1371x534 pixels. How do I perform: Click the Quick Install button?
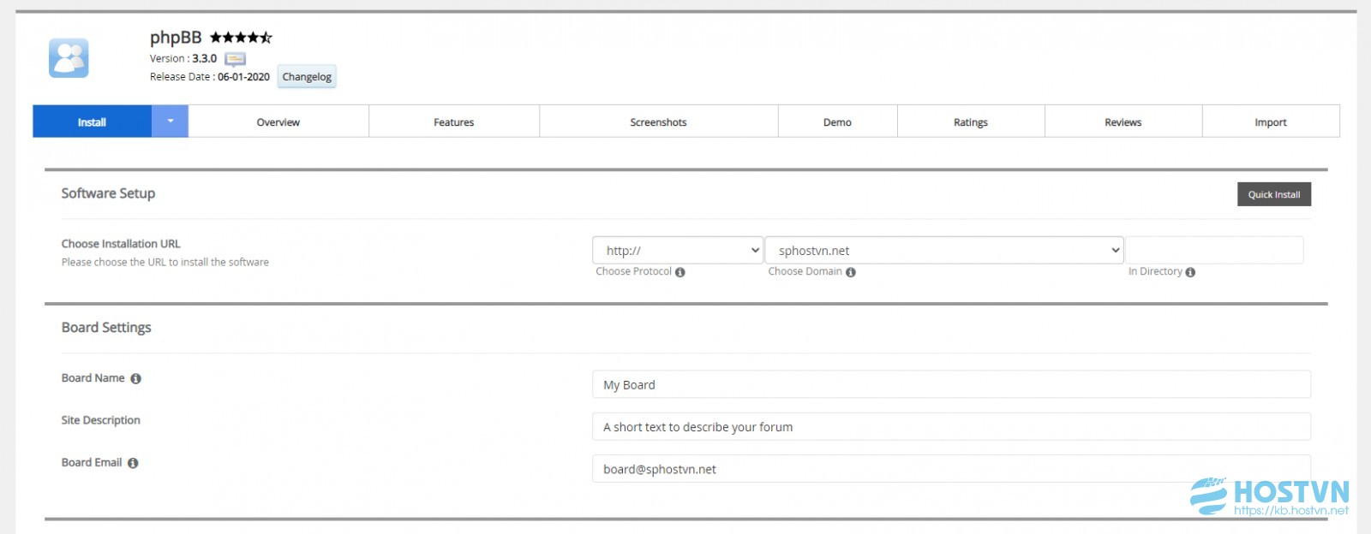point(1274,194)
